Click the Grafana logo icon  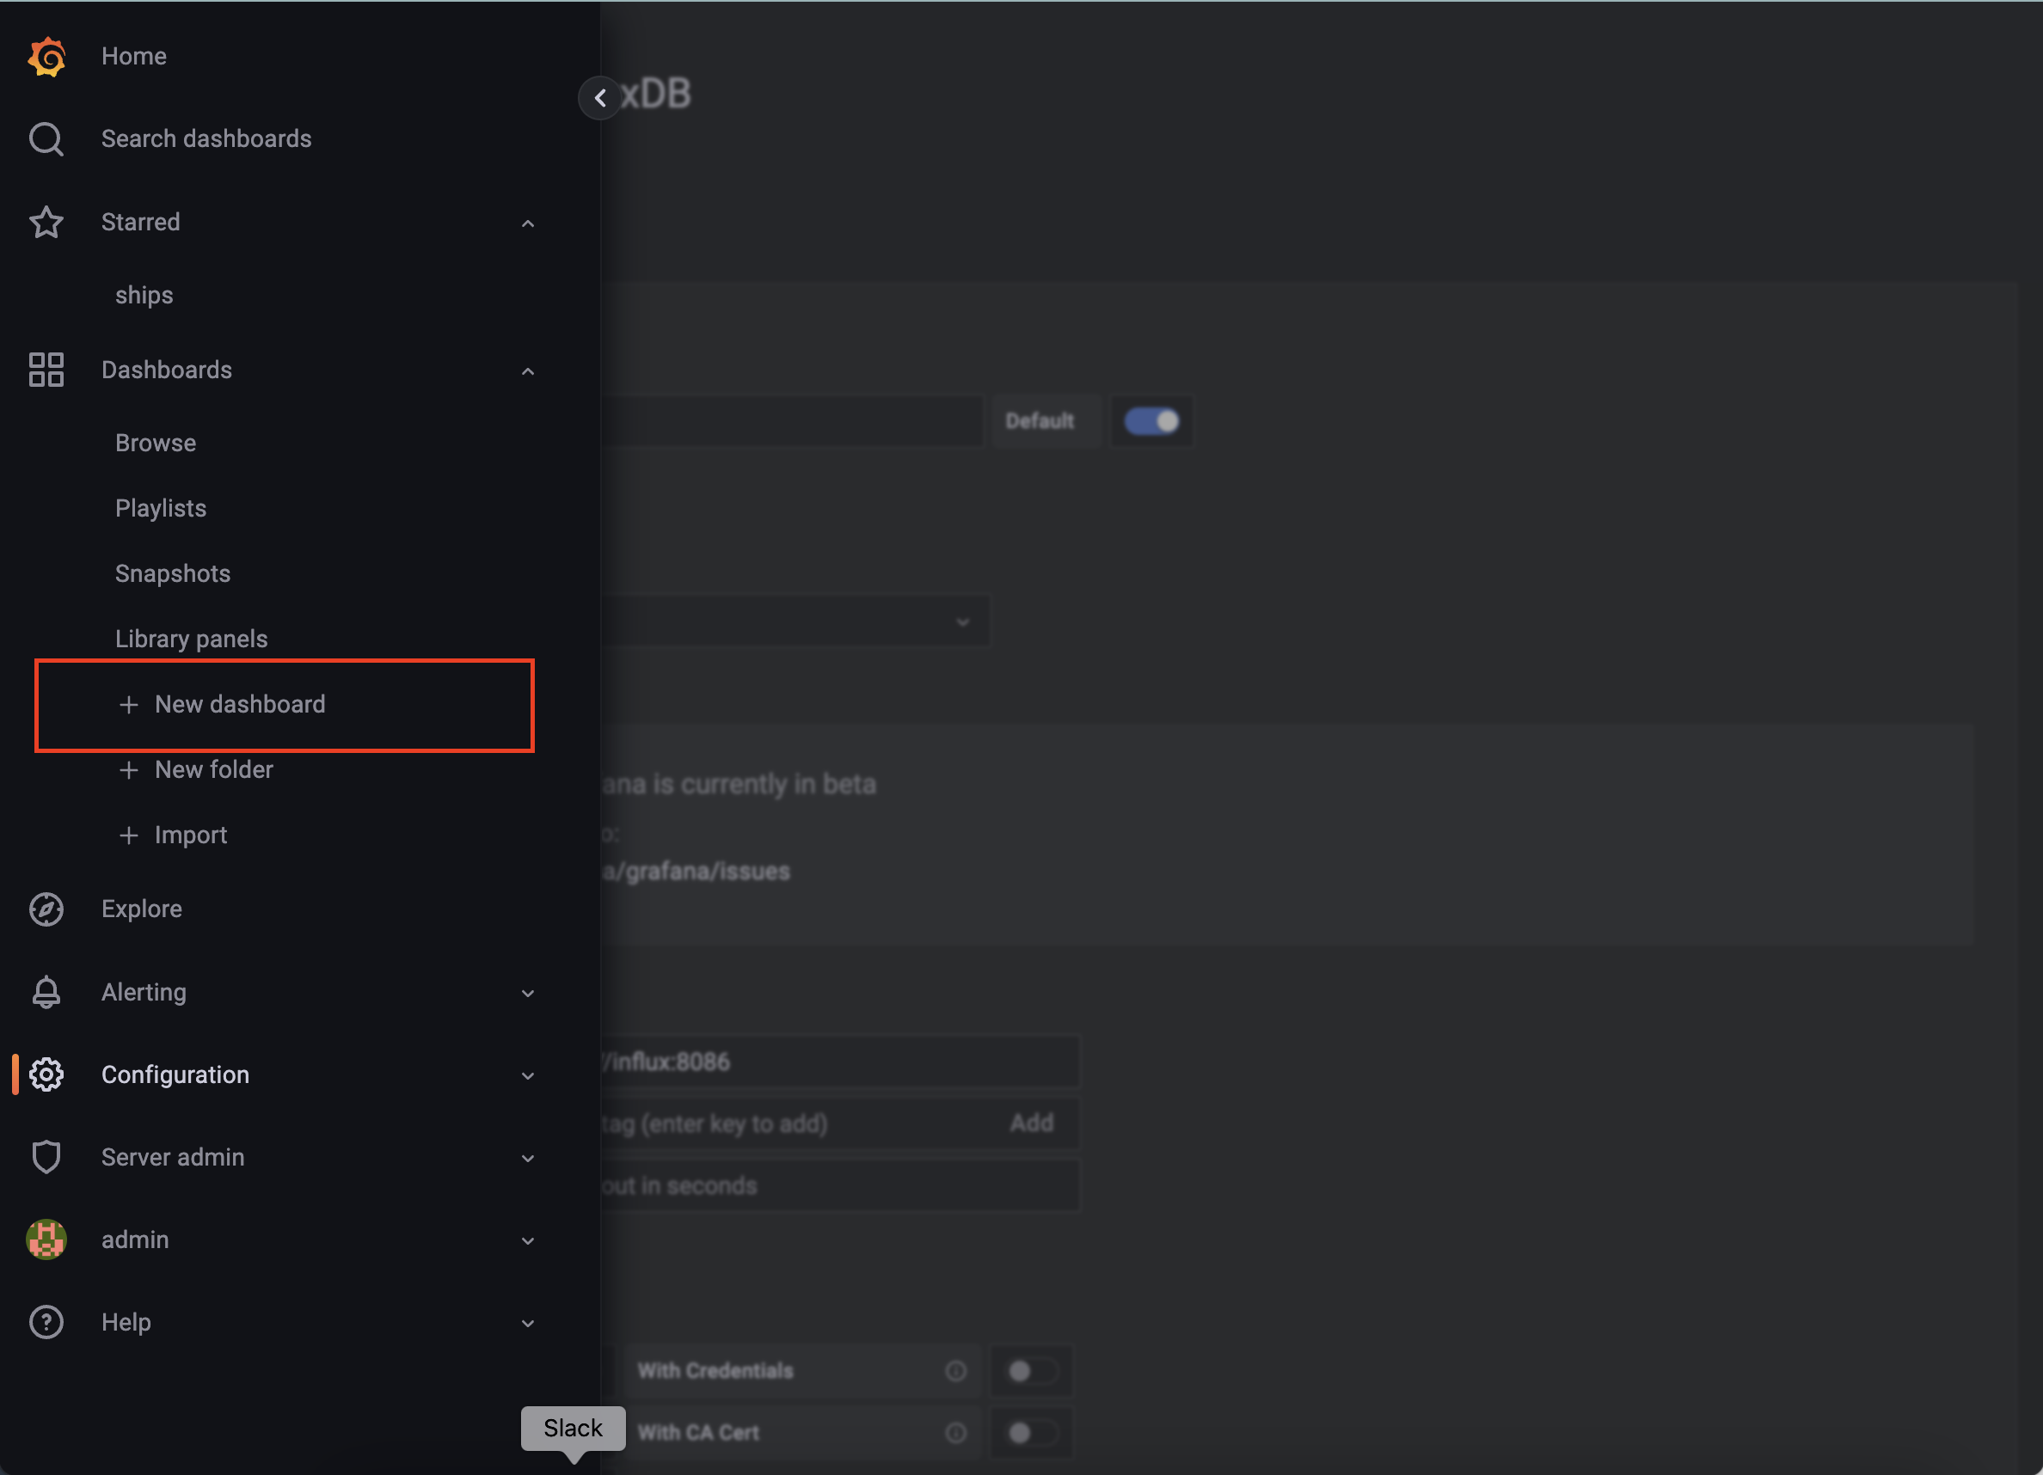tap(46, 57)
